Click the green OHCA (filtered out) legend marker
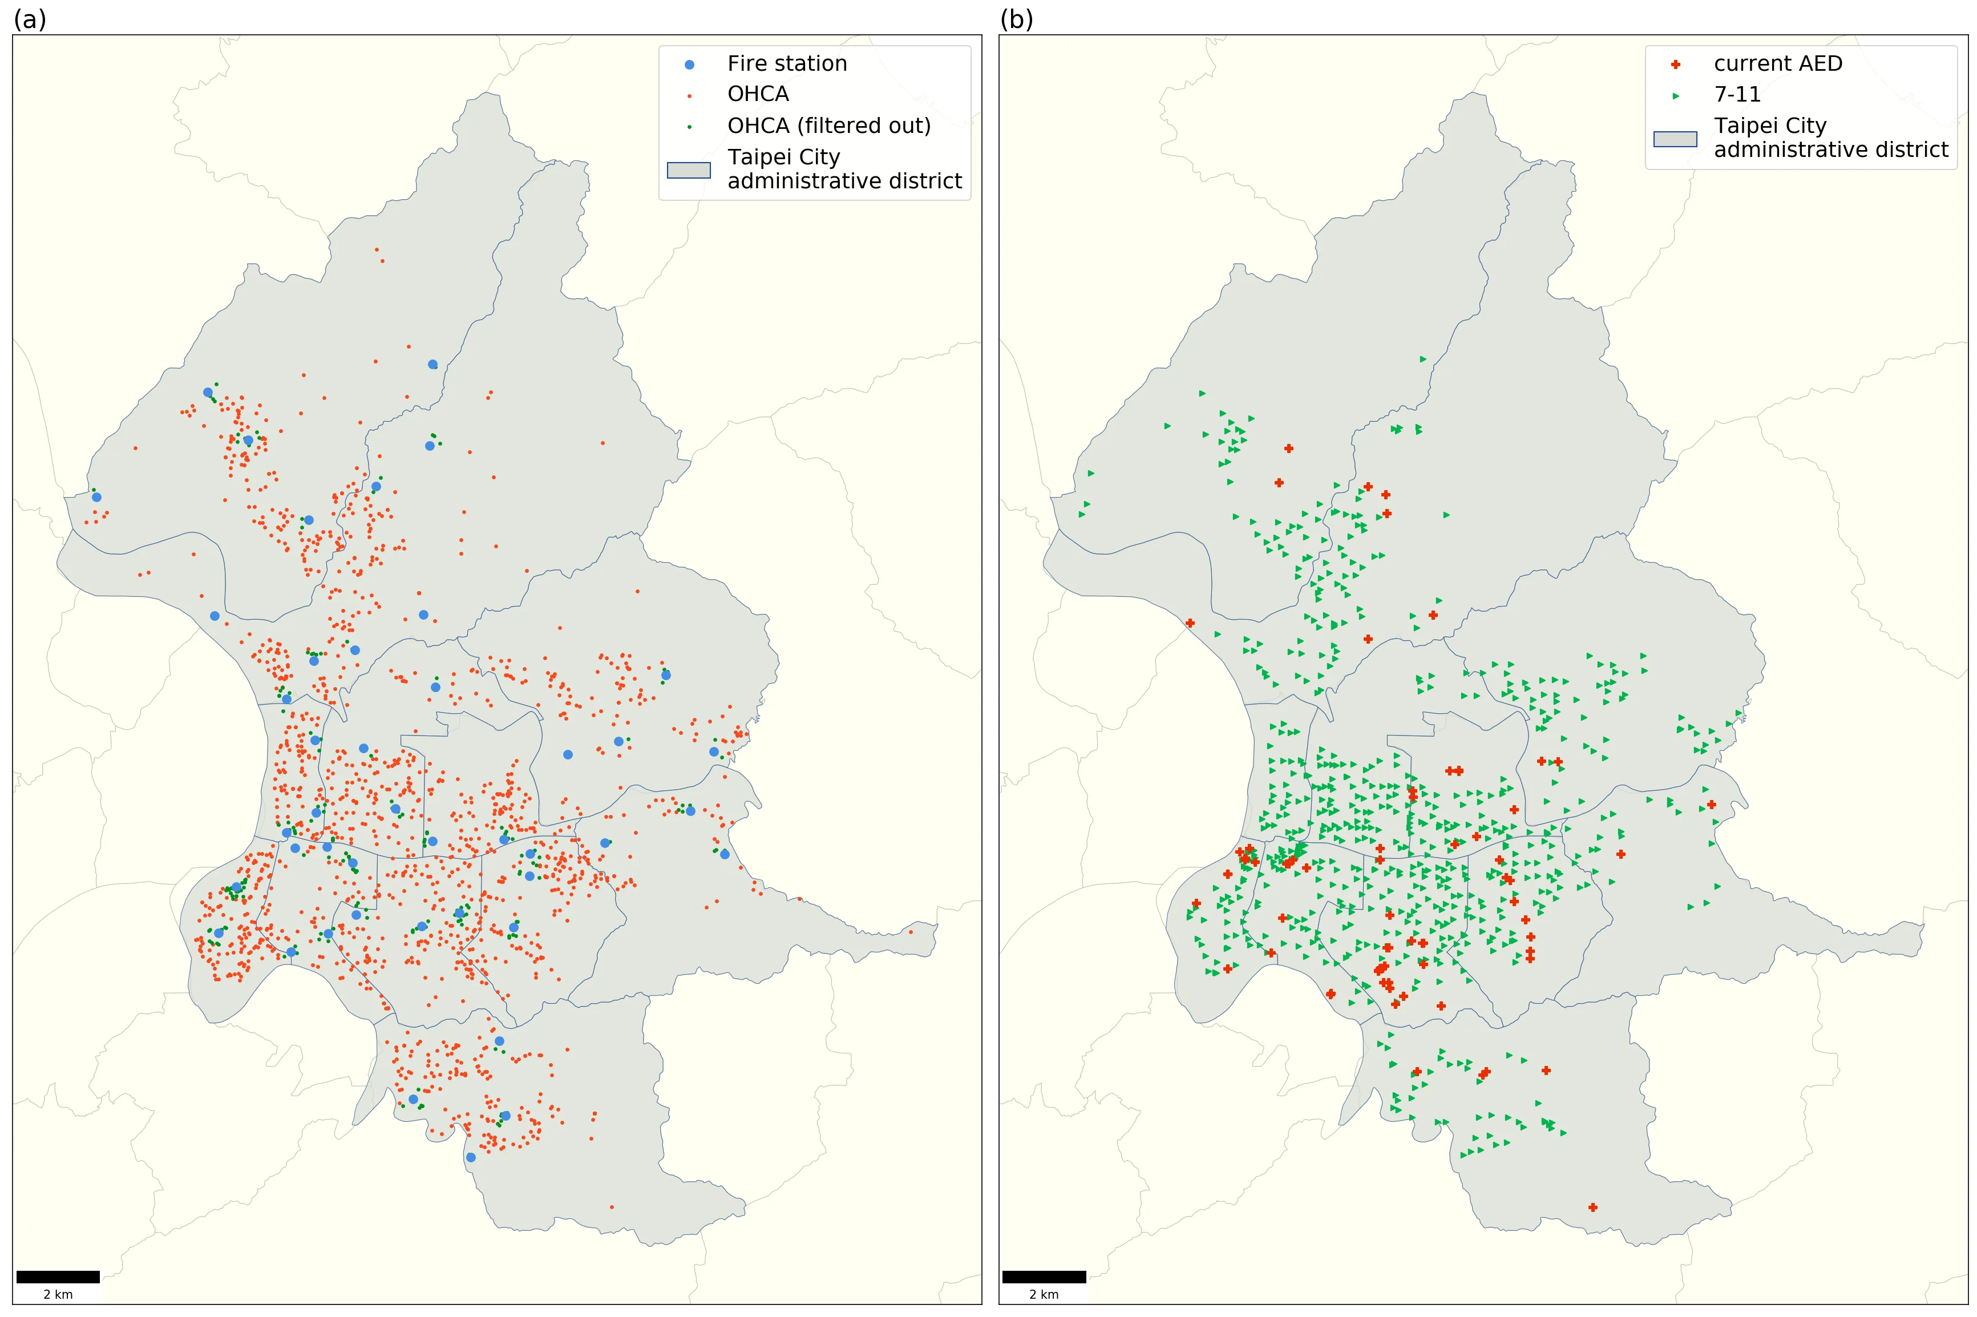 (x=689, y=127)
